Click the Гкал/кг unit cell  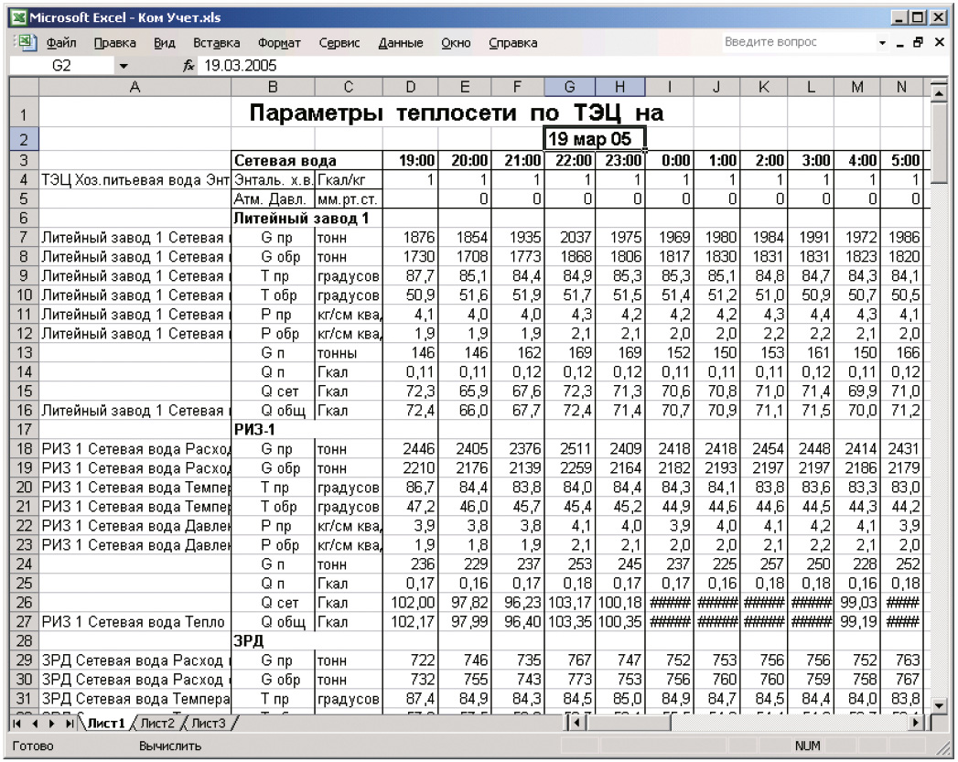349,180
